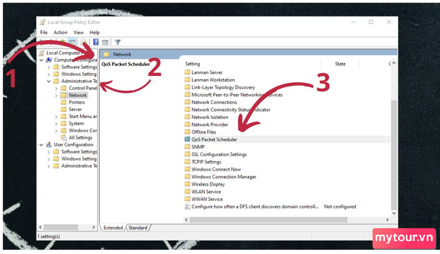Collapse Administrative Templates under Computer Configuration
The width and height of the screenshot is (440, 254).
coord(48,81)
